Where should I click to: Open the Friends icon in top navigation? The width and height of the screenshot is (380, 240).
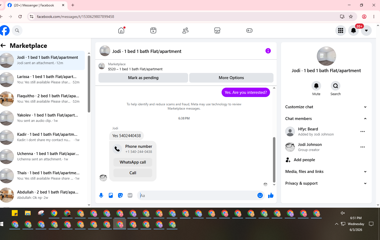pos(185,30)
